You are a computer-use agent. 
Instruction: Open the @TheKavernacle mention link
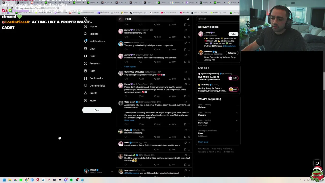132,173
